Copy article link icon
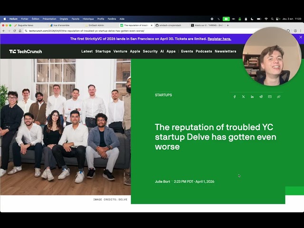The height and width of the screenshot is (228, 304). point(279,96)
